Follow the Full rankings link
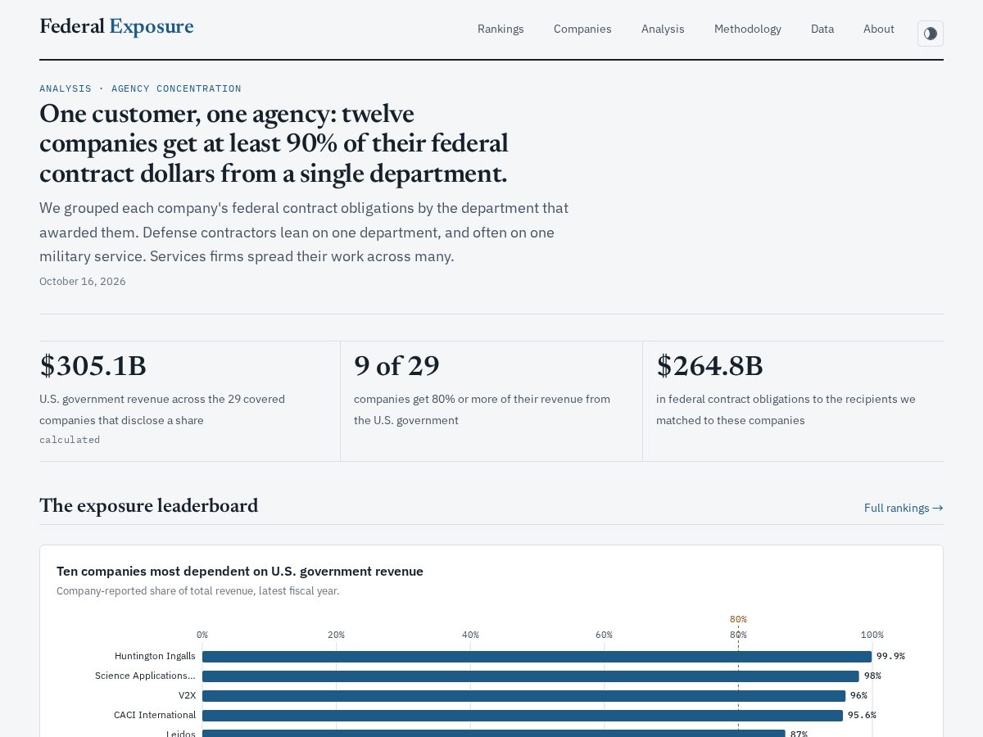Viewport: 983px width, 737px height. 904,508
